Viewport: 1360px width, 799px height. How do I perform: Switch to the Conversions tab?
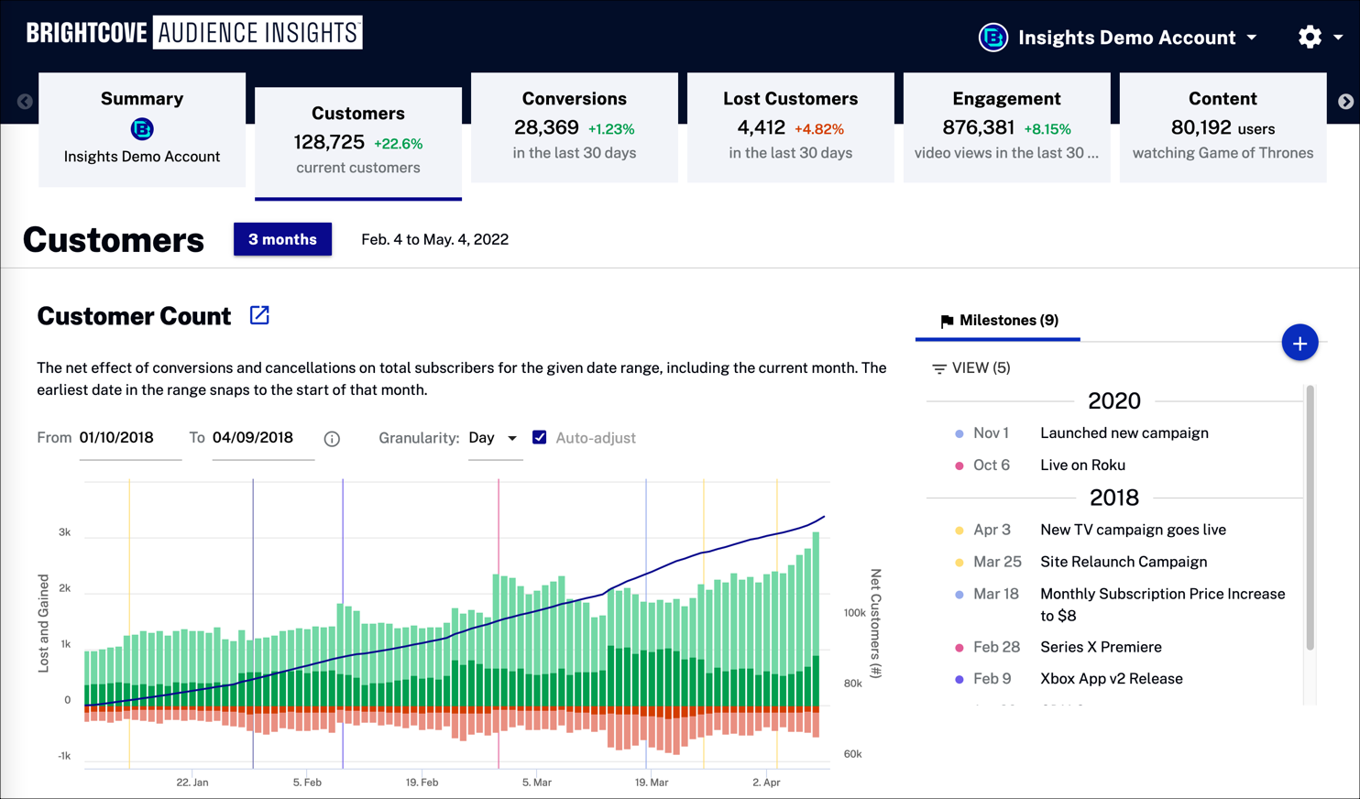point(574,126)
